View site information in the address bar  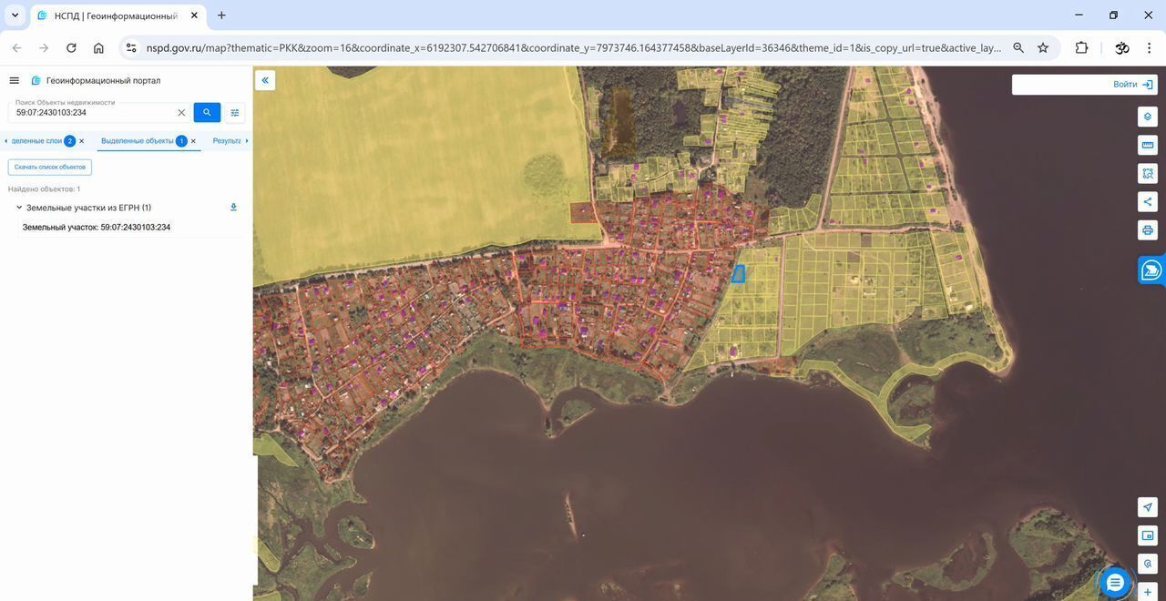click(x=131, y=48)
